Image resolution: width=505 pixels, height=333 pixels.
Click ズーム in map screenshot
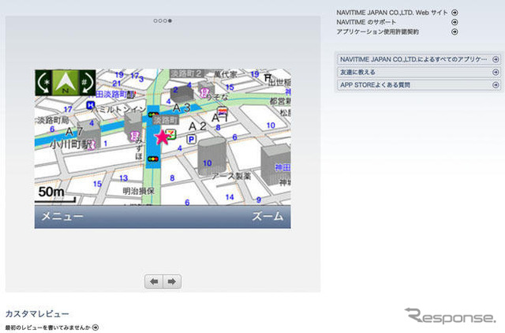click(x=267, y=216)
